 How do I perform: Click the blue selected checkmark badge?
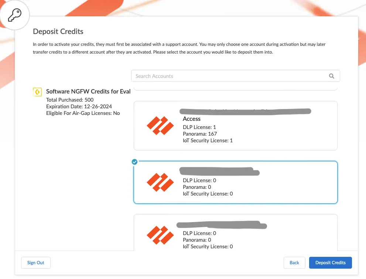[x=134, y=162]
